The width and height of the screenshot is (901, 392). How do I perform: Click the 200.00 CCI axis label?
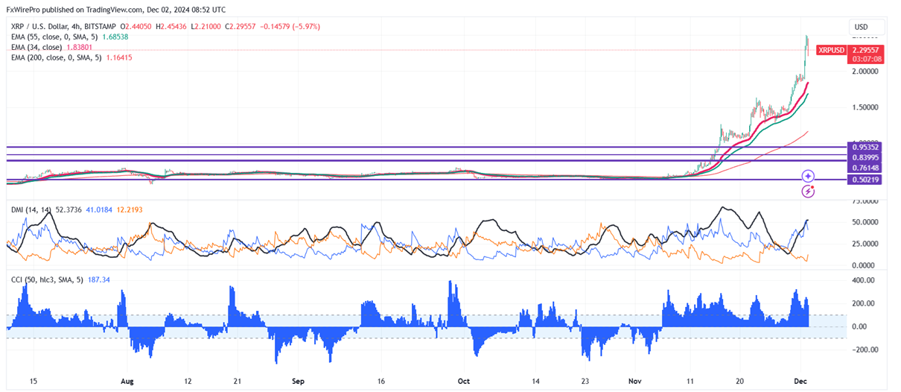[x=865, y=303]
